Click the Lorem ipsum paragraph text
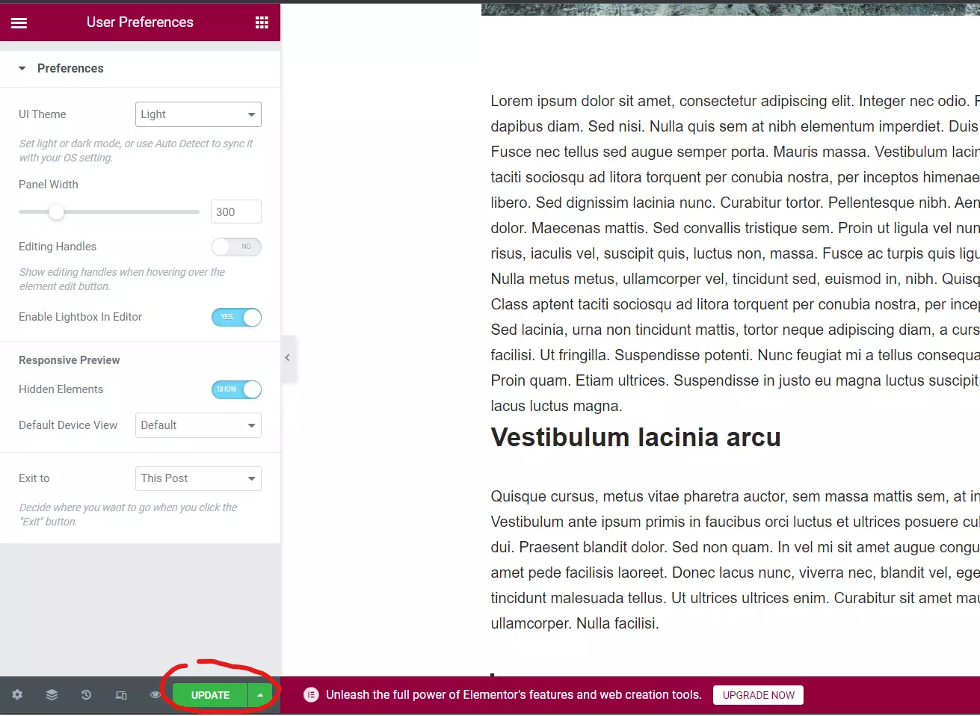The width and height of the screenshot is (980, 716). (x=735, y=253)
